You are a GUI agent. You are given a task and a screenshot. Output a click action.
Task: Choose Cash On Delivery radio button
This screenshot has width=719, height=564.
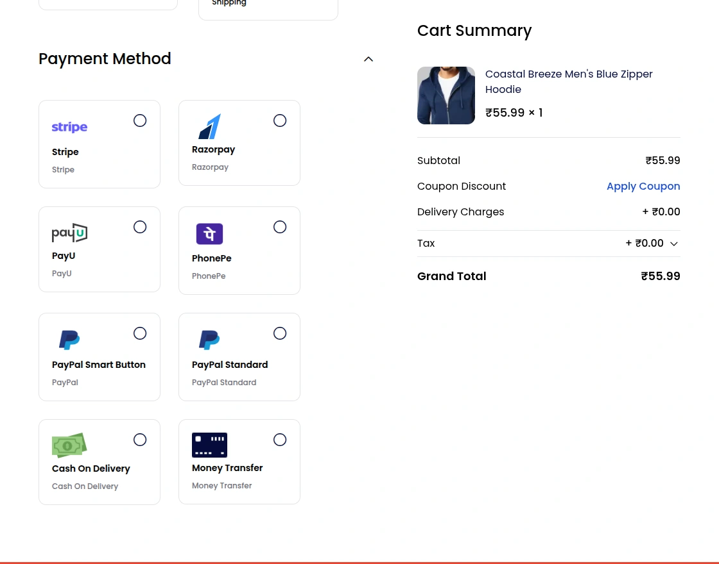pyautogui.click(x=140, y=440)
